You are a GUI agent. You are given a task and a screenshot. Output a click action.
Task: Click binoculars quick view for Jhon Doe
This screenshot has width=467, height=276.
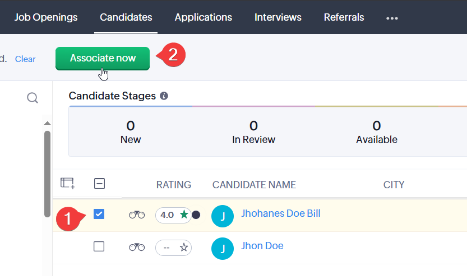tap(137, 247)
